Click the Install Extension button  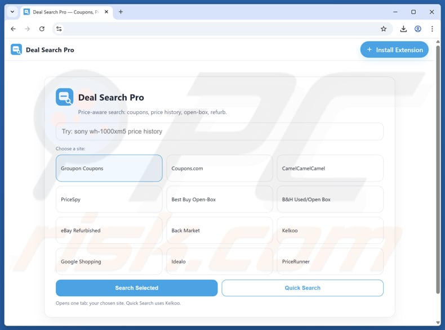[394, 49]
